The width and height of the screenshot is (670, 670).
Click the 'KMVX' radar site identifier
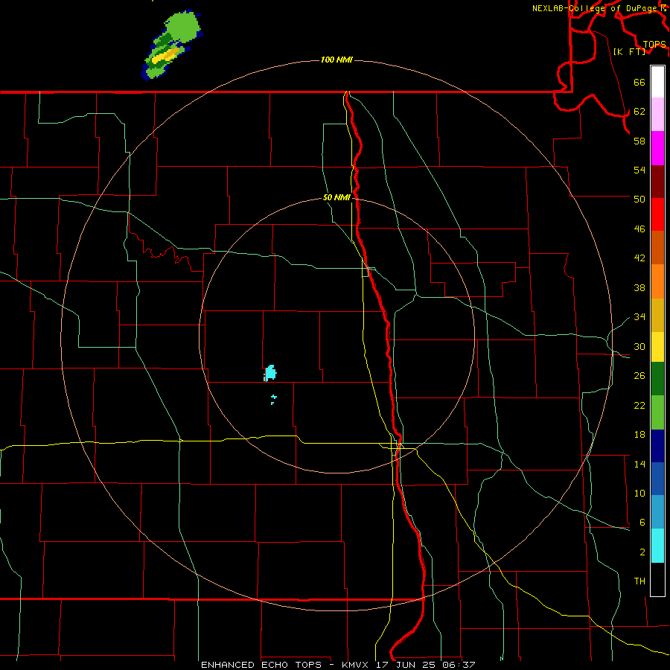(355, 665)
